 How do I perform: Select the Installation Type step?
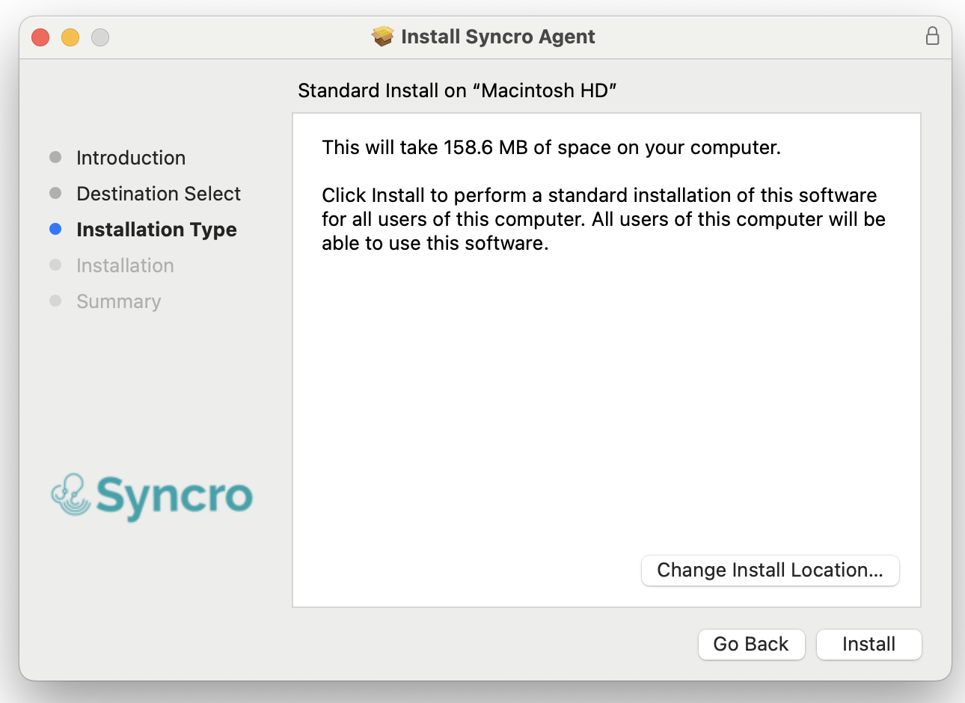tap(156, 230)
